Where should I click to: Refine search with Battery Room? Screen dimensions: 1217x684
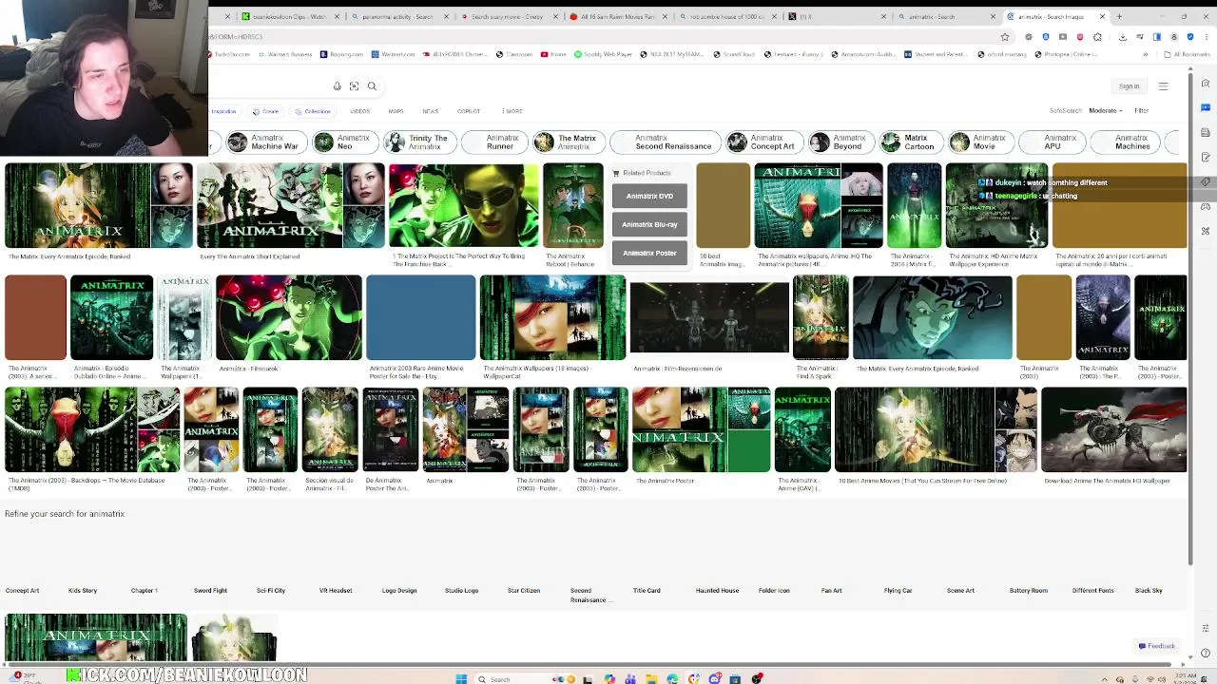pos(1028,591)
